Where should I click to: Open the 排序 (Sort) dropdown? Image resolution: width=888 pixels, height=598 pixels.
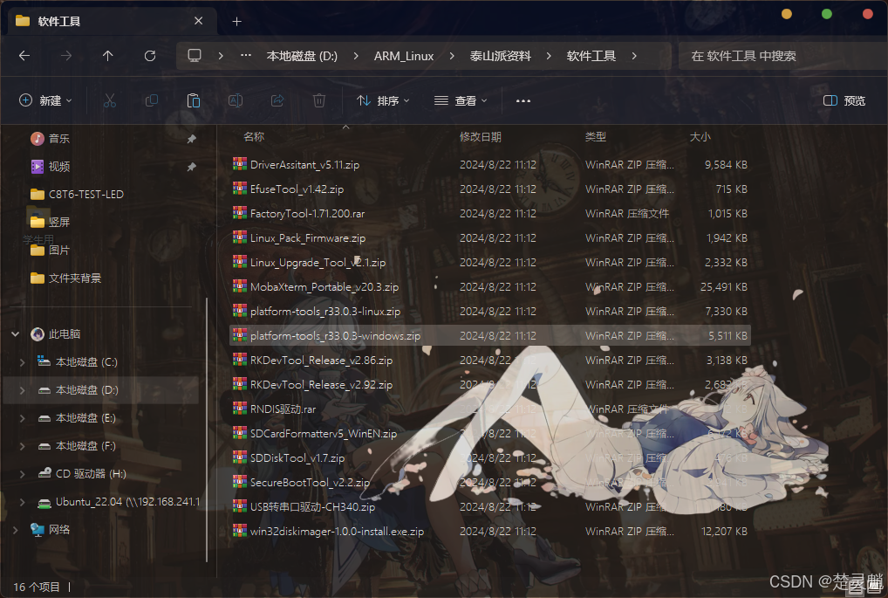pyautogui.click(x=383, y=101)
